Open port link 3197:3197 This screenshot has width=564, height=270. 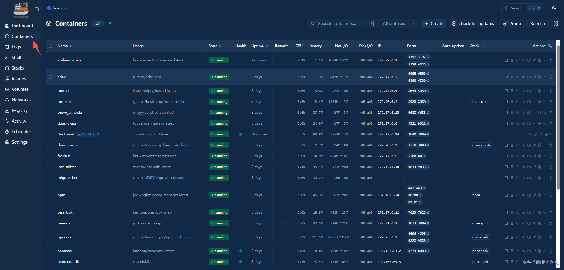point(419,57)
